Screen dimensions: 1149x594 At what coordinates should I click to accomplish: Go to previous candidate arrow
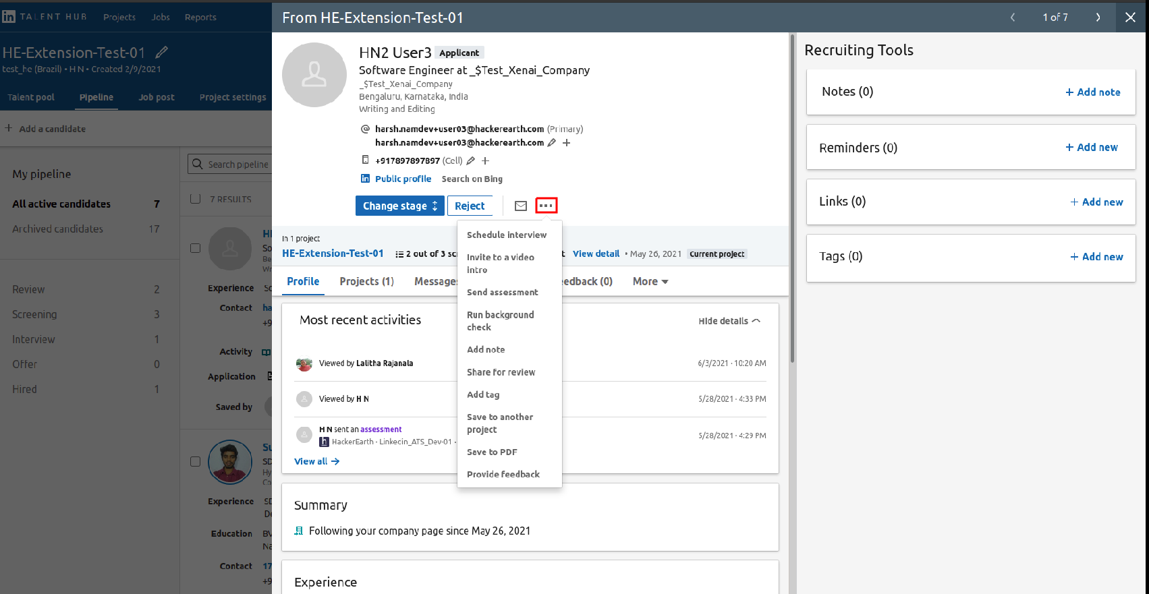(x=1013, y=18)
